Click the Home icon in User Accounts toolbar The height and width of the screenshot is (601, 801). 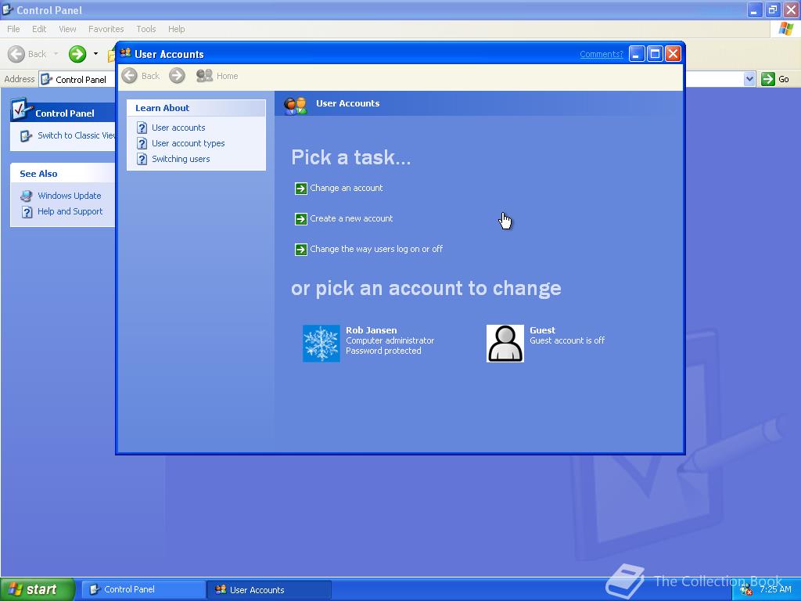coord(204,76)
